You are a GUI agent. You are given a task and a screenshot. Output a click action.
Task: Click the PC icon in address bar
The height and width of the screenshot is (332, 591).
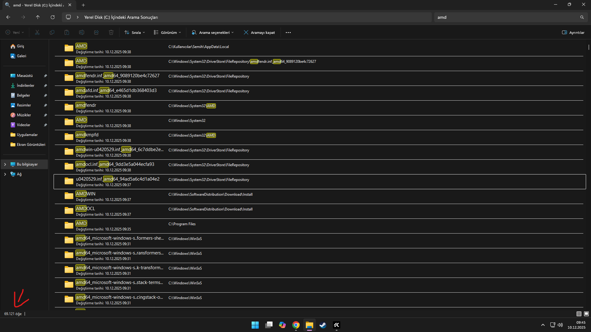[x=68, y=17]
